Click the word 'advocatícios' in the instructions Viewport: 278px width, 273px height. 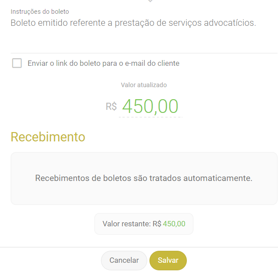pyautogui.click(x=230, y=23)
